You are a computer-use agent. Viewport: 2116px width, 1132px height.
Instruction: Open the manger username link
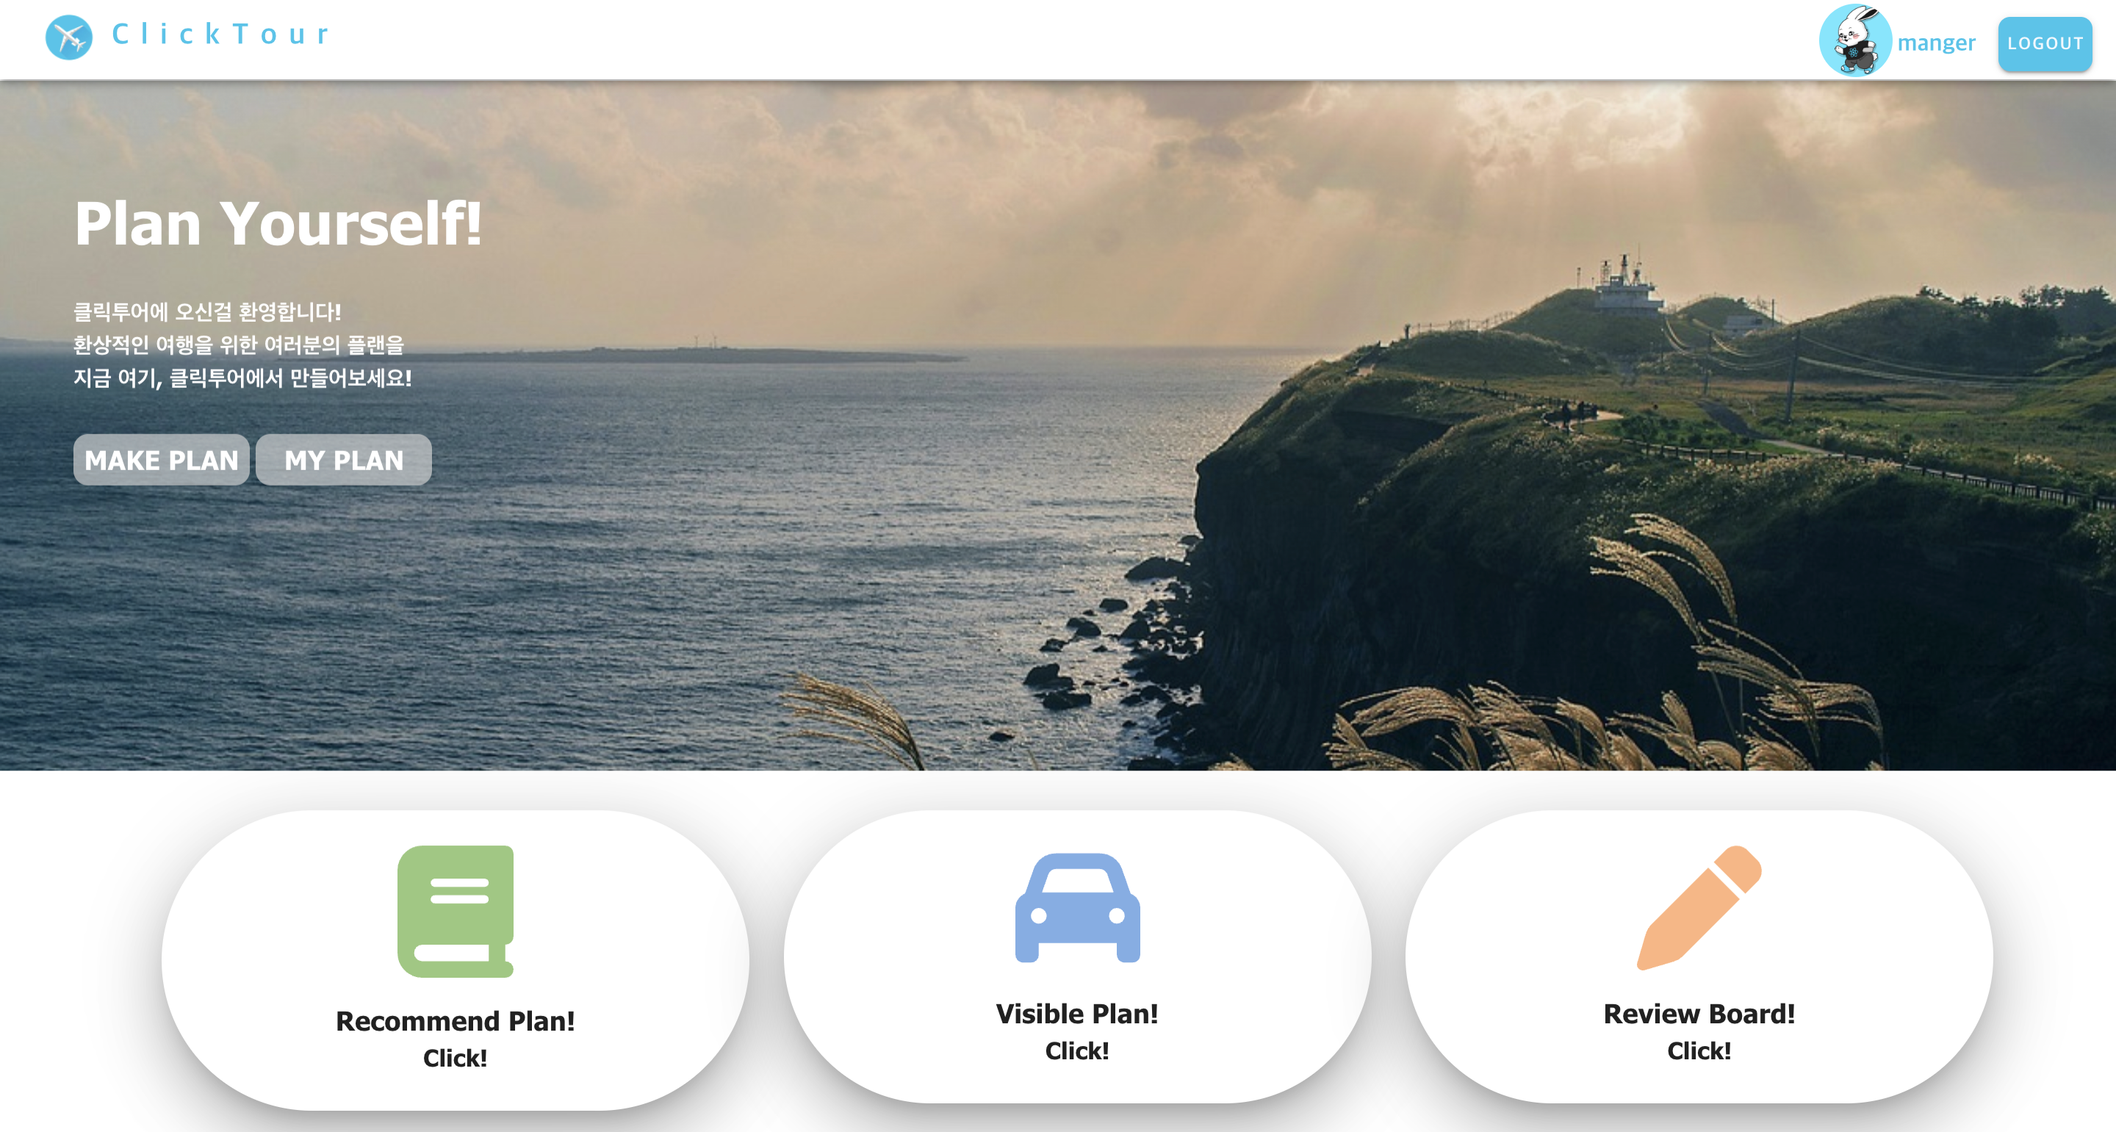(1936, 43)
